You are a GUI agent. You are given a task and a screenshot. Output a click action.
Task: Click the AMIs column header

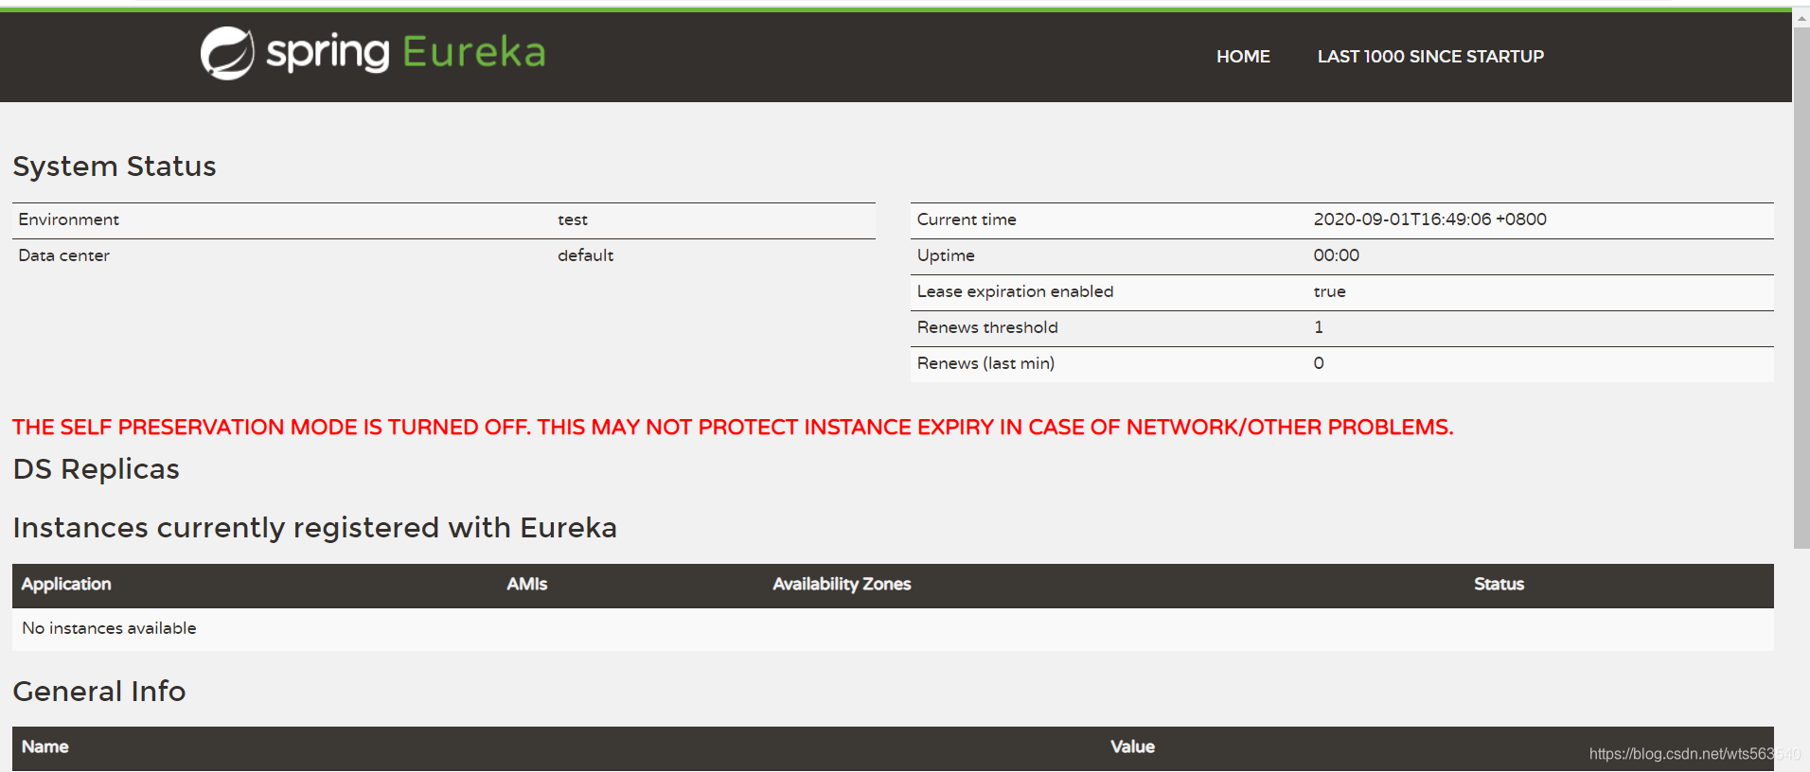click(526, 585)
